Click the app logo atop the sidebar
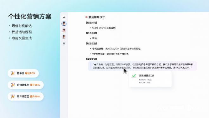 click(x=64, y=17)
